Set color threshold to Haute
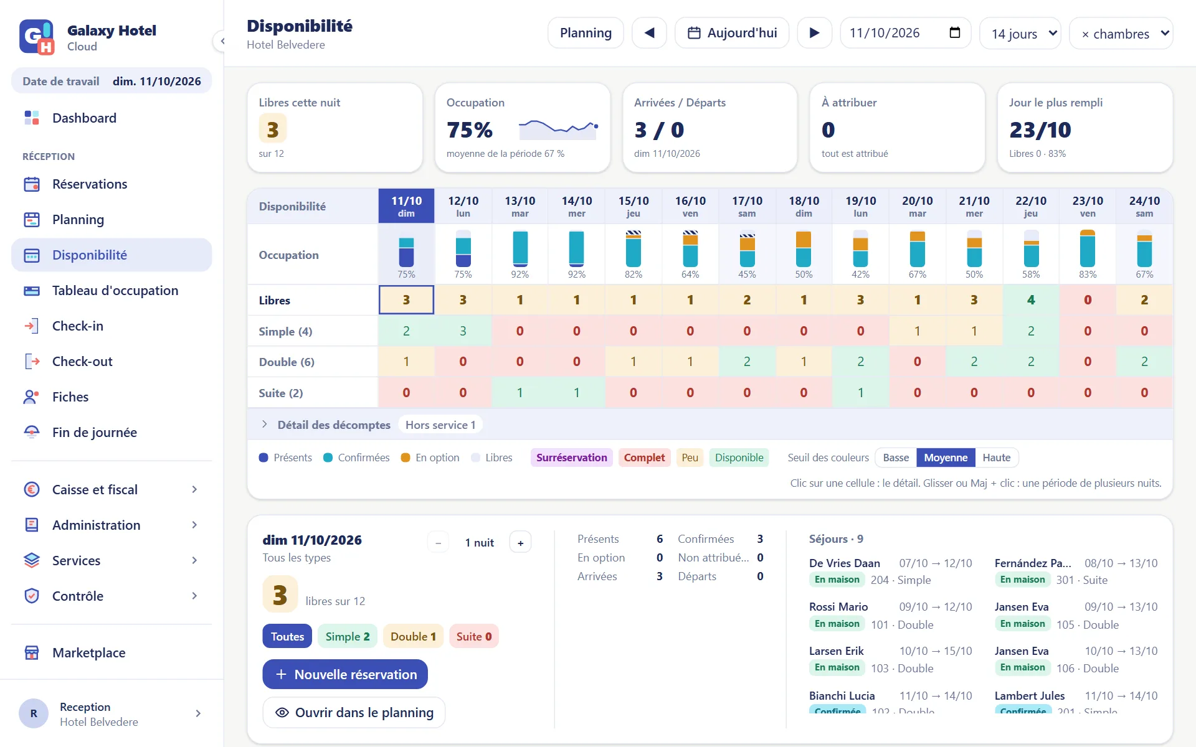The width and height of the screenshot is (1196, 747). coord(997,458)
